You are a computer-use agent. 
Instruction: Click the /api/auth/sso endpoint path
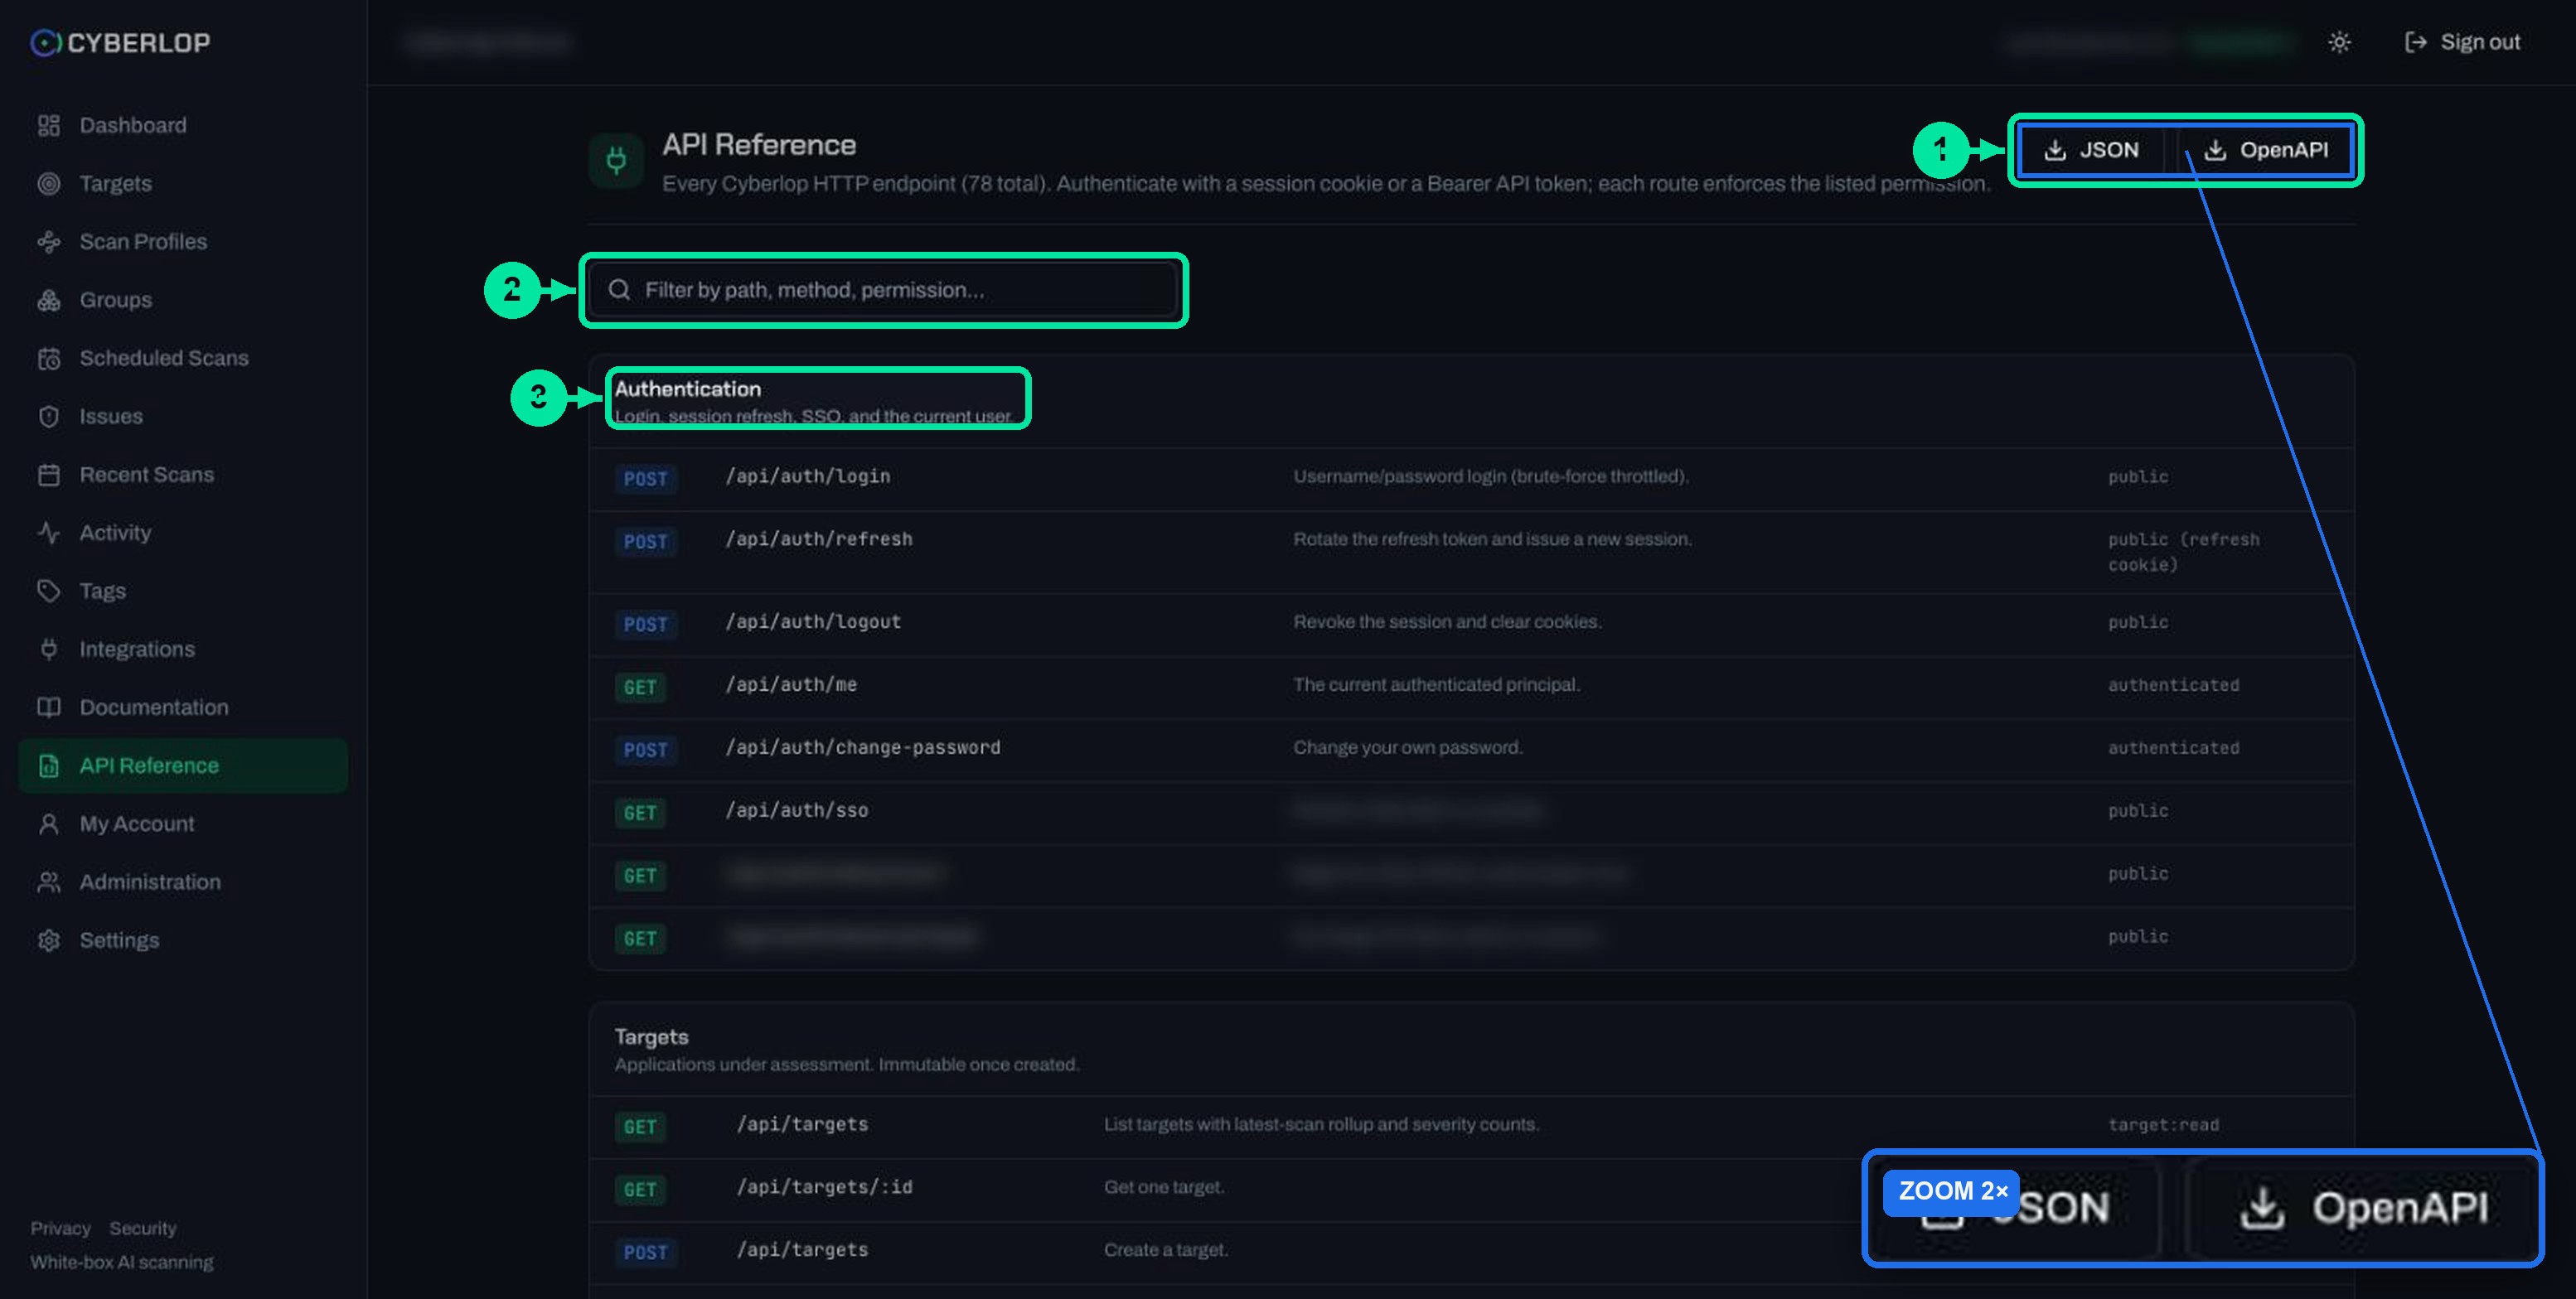tap(797, 810)
